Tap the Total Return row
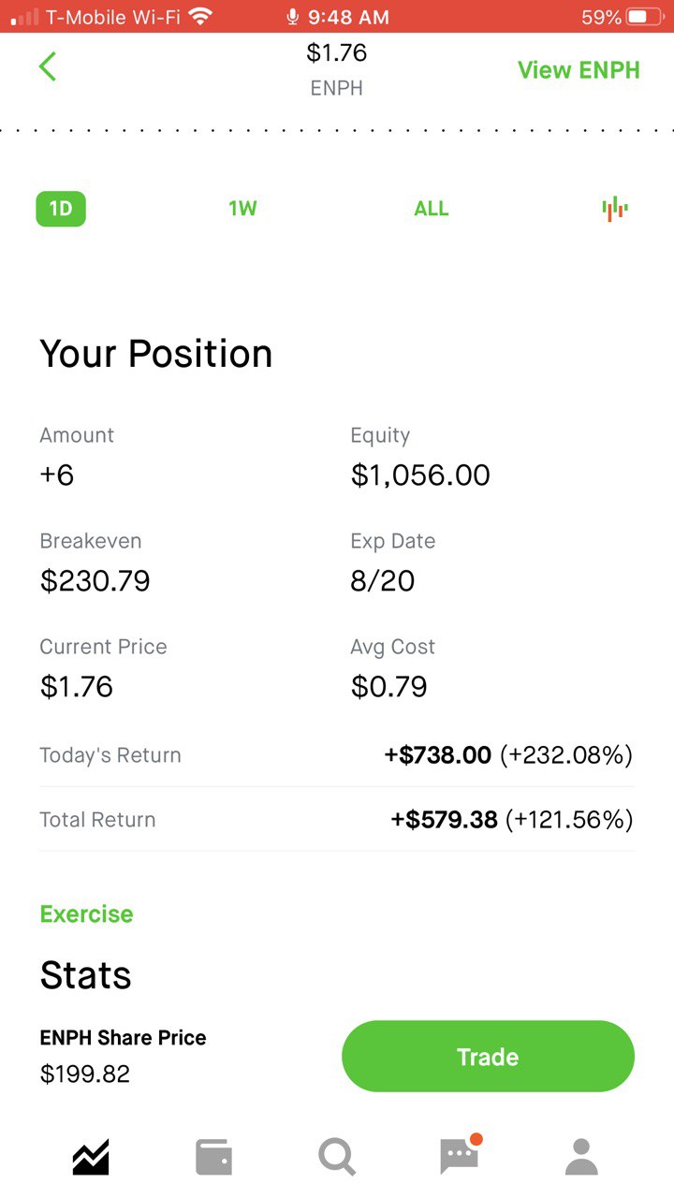 tap(337, 820)
